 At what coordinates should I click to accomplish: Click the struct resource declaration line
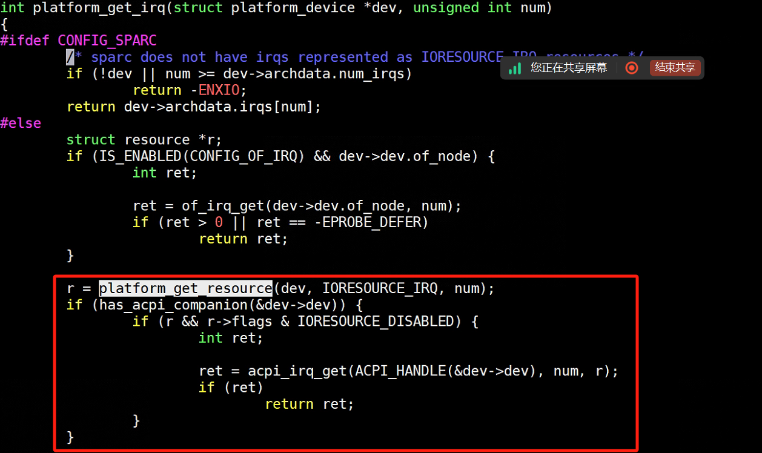(144, 140)
